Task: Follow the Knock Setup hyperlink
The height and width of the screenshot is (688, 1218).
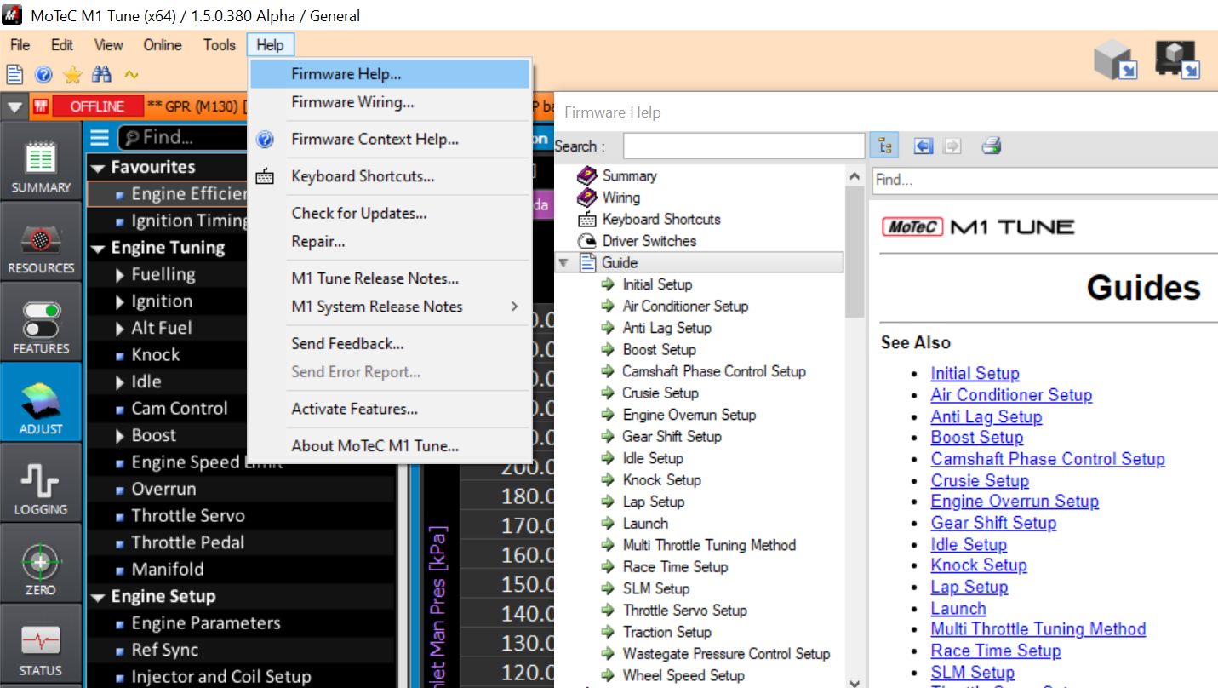Action: (x=978, y=565)
